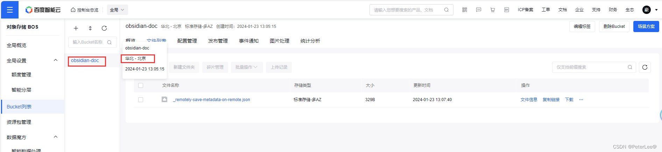
Task: Toggle the select-all checkbox in table header
Action: tap(141, 85)
